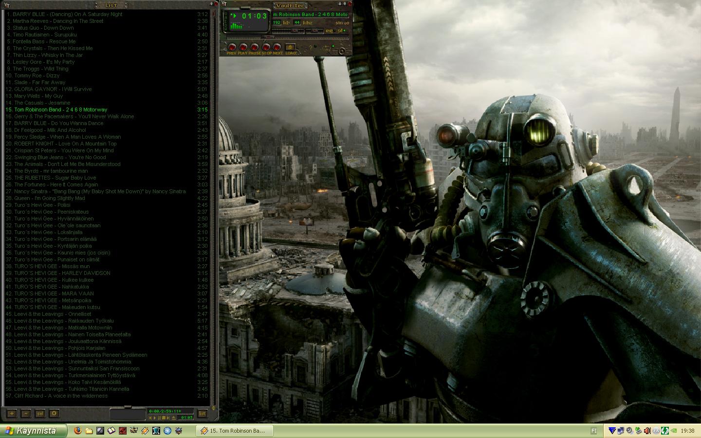The image size is (701, 438).
Task: Click the 15. Tom Robinson taskbar button
Action: [x=235, y=431]
